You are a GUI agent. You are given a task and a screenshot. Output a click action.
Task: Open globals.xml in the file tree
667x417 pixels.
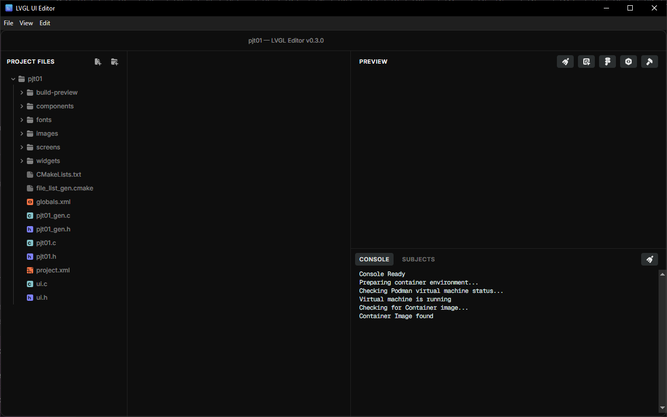pos(53,202)
